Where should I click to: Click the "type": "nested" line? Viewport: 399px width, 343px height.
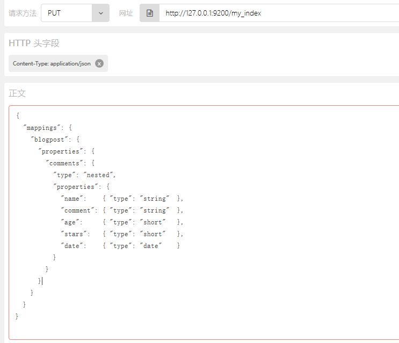coord(84,175)
